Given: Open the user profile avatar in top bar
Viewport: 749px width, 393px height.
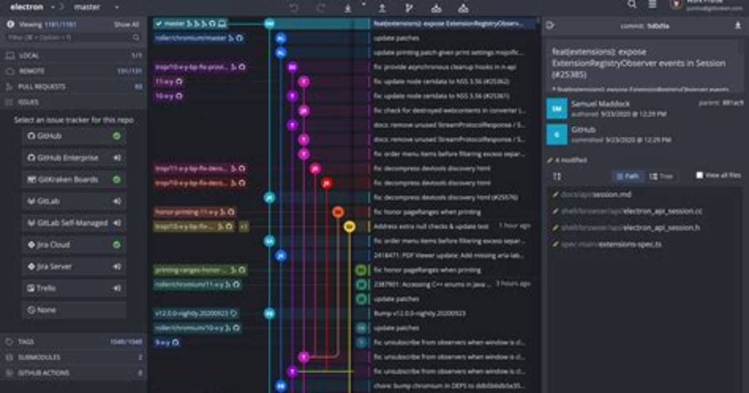Looking at the screenshot, I should [676, 4].
